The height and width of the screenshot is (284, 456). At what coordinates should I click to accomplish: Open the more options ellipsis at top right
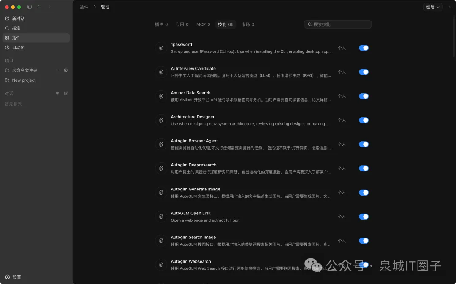[x=449, y=7]
